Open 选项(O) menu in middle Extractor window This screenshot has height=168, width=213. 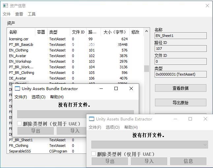click(x=39, y=97)
